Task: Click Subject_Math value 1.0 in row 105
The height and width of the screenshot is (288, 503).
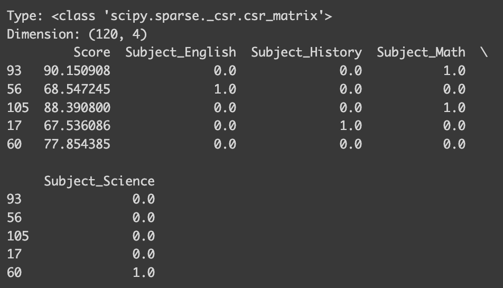Action: (454, 108)
